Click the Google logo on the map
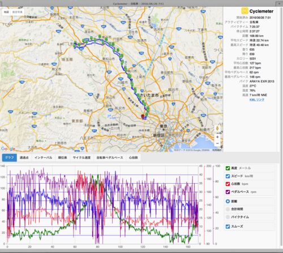Viewport: 283px width, 253px height. (8, 149)
